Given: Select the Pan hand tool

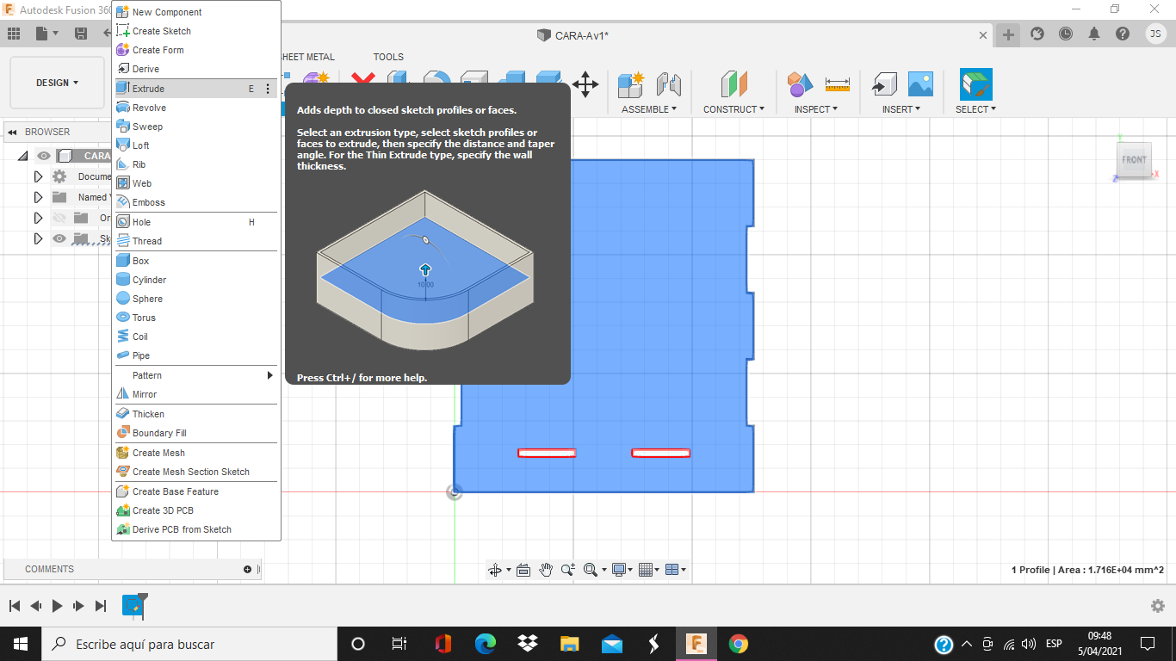Looking at the screenshot, I should pyautogui.click(x=546, y=570).
